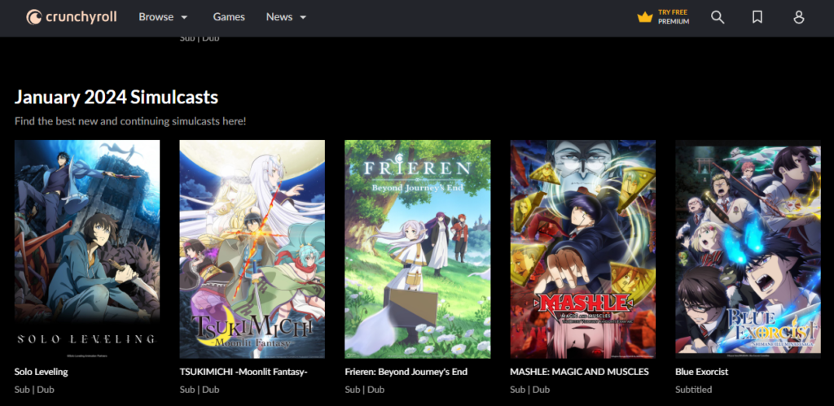The height and width of the screenshot is (406, 834).
Task: Open the TSUKIMICHI Moonlit Fantasy poster
Action: pos(252,249)
